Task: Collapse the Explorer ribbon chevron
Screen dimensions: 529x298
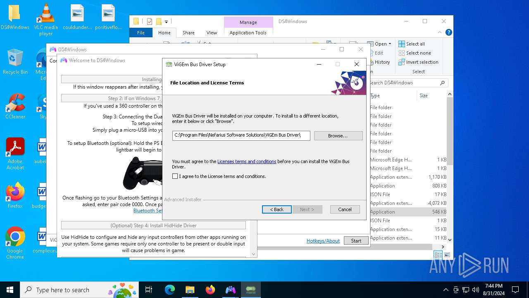Action: pos(439,32)
